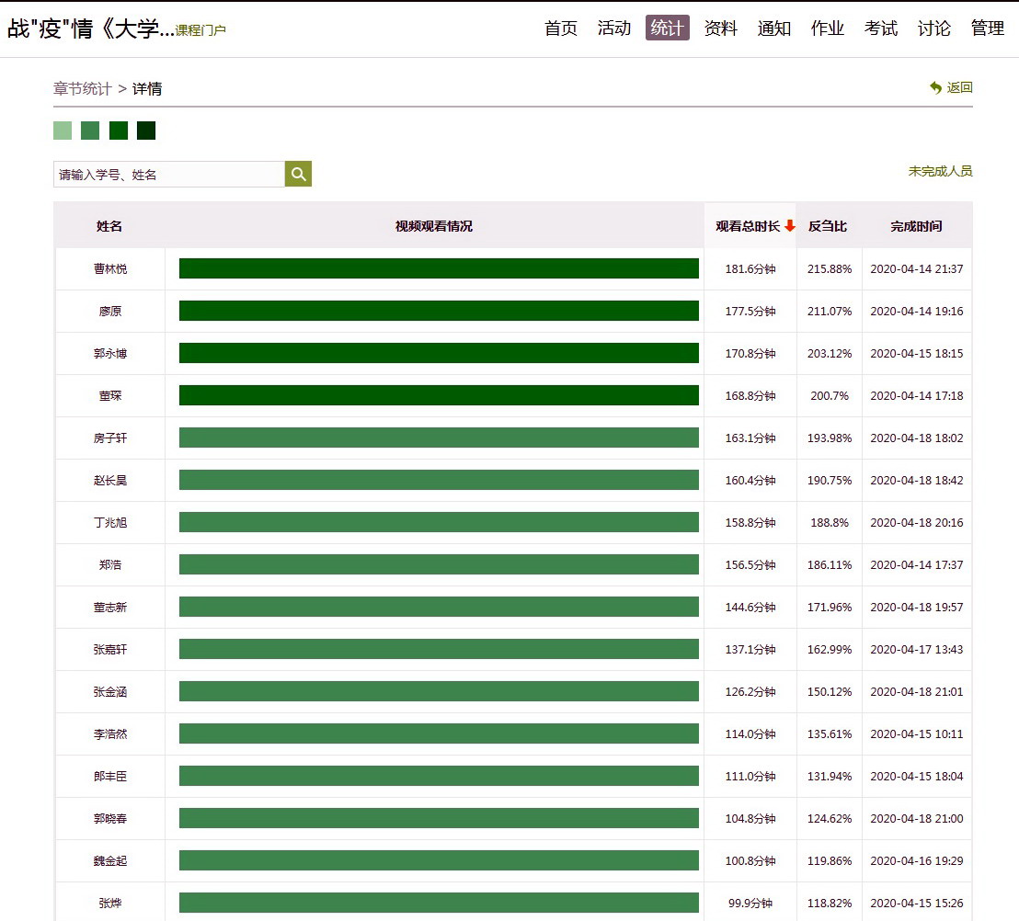
Task: Select the lightest green legend swatch
Action: [63, 131]
